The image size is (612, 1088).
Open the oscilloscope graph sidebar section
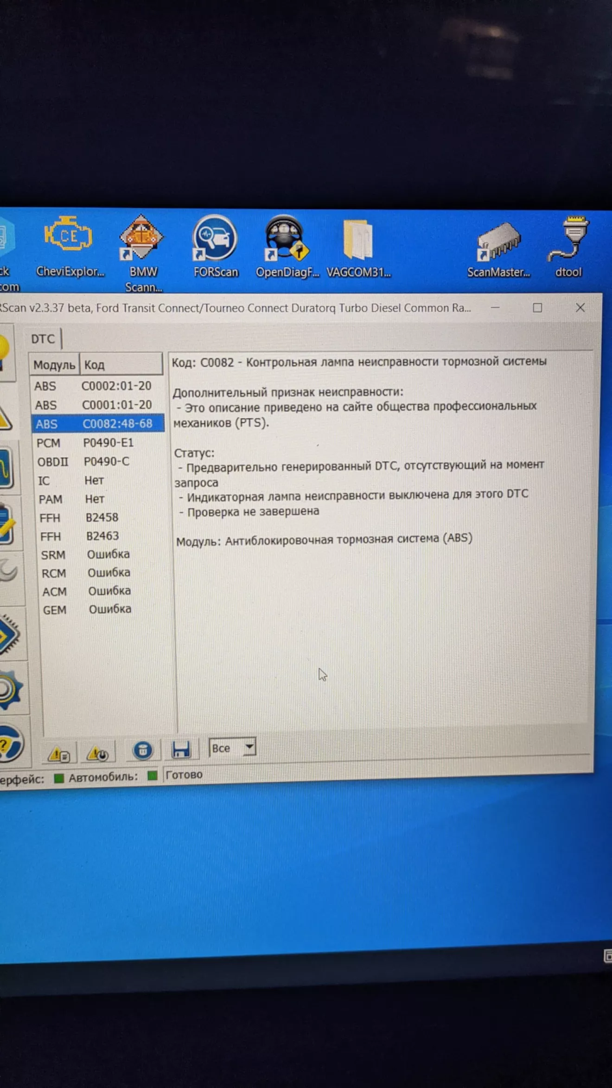click(6, 469)
